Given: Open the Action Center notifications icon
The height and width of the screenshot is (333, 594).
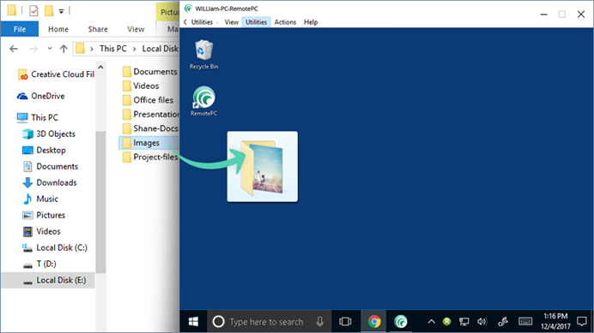Looking at the screenshot, I should pyautogui.click(x=582, y=322).
